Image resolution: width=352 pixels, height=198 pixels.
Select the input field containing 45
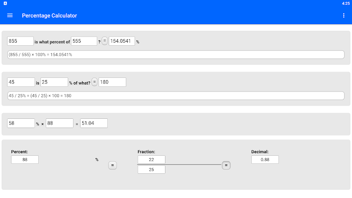(x=21, y=82)
